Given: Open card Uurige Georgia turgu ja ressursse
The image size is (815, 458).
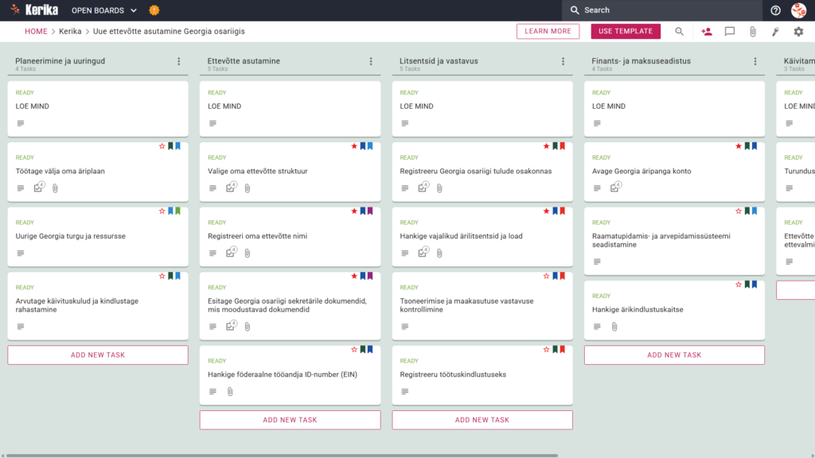Looking at the screenshot, I should [x=98, y=236].
